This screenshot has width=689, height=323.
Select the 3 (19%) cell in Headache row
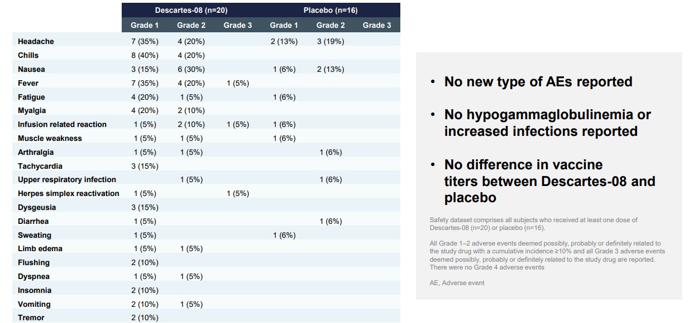point(330,41)
